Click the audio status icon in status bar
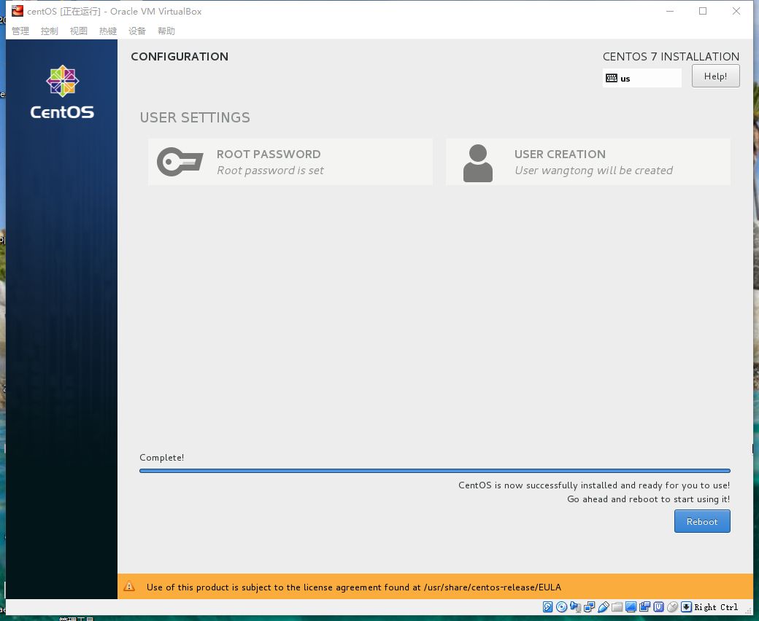The image size is (759, 621). [575, 606]
